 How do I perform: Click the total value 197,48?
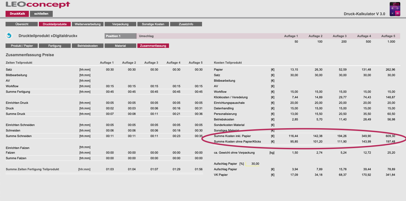390,141
